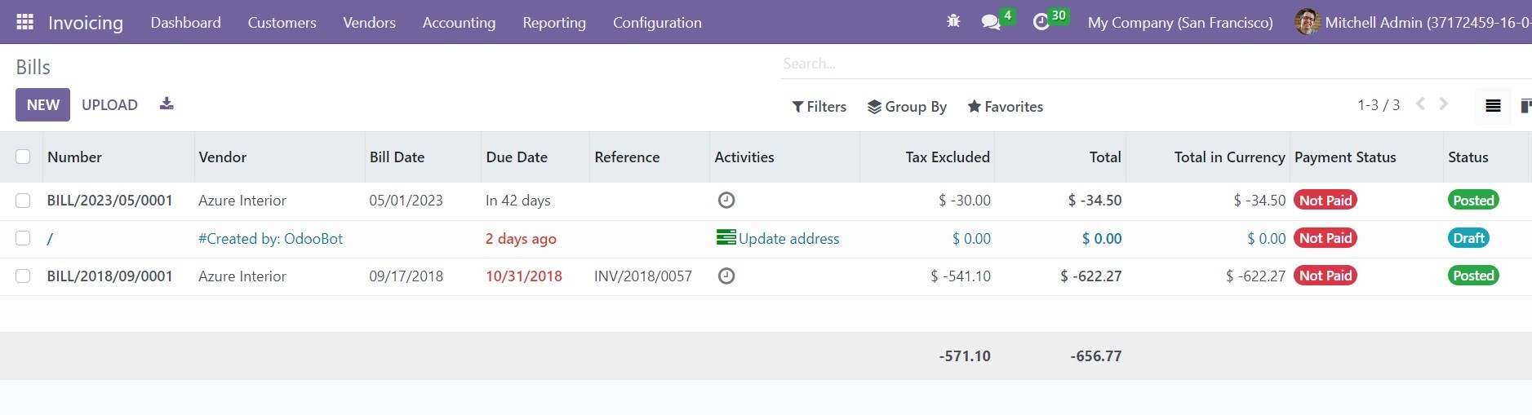Screen dimensions: 1532x415
Task: Open the Update address activity icon
Action: pyautogui.click(x=726, y=237)
